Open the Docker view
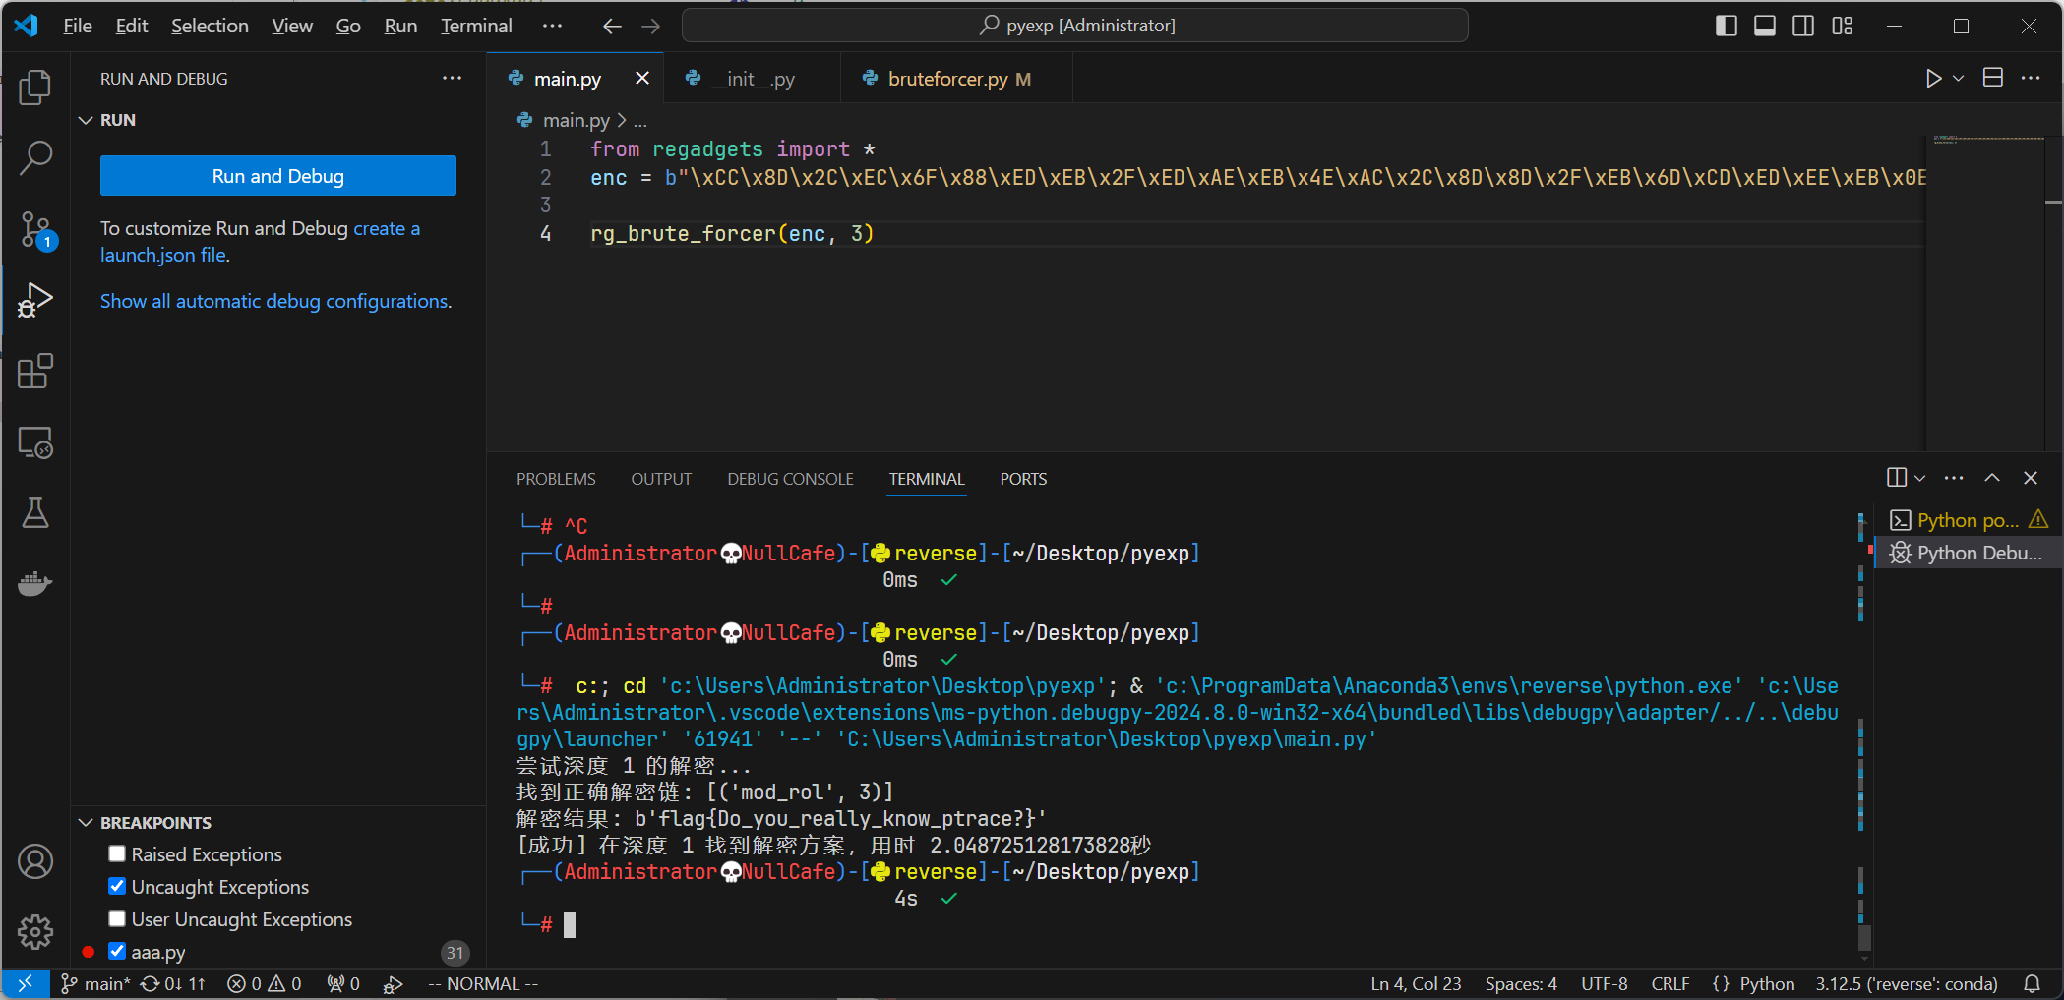The image size is (2064, 1000). point(35,583)
